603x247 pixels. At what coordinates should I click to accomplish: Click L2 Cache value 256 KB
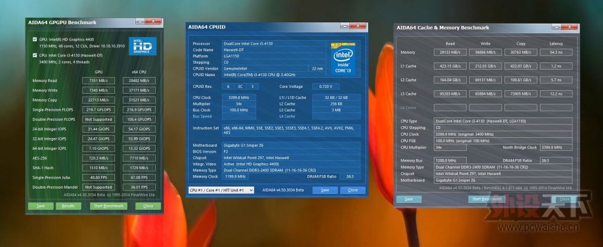click(336, 104)
